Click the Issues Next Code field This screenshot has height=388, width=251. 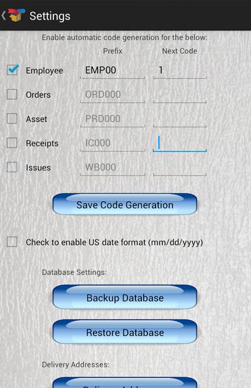point(179,167)
